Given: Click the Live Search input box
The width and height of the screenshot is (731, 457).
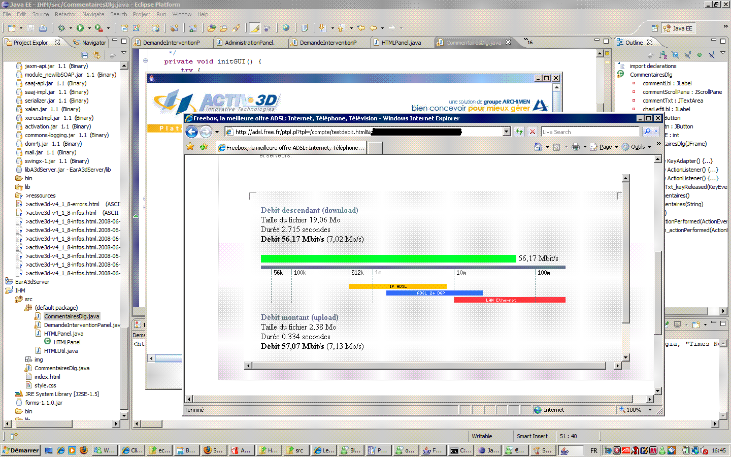Looking at the screenshot, I should coord(590,132).
